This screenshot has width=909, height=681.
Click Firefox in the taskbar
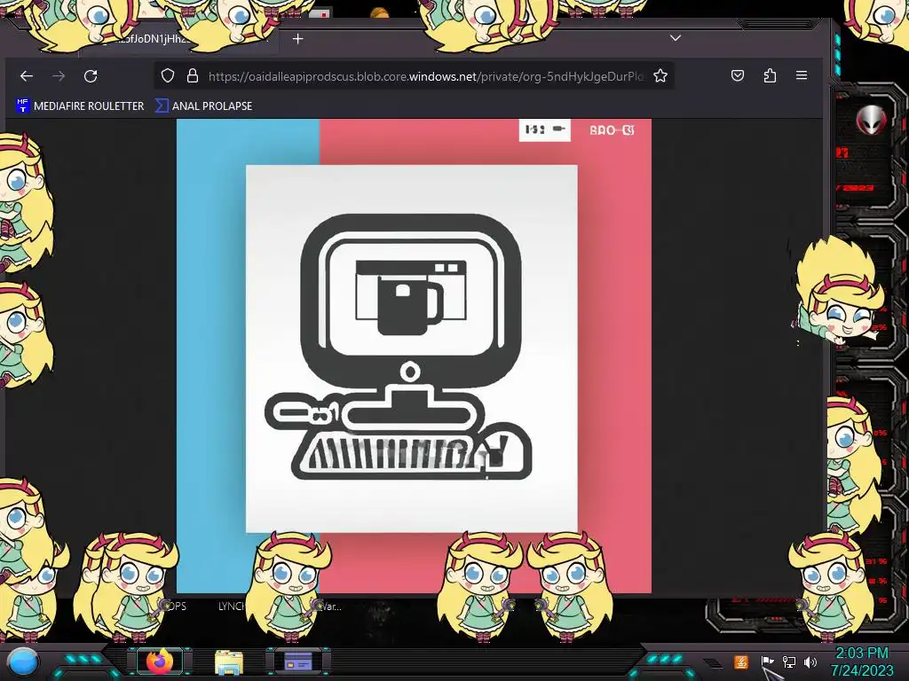pos(160,661)
